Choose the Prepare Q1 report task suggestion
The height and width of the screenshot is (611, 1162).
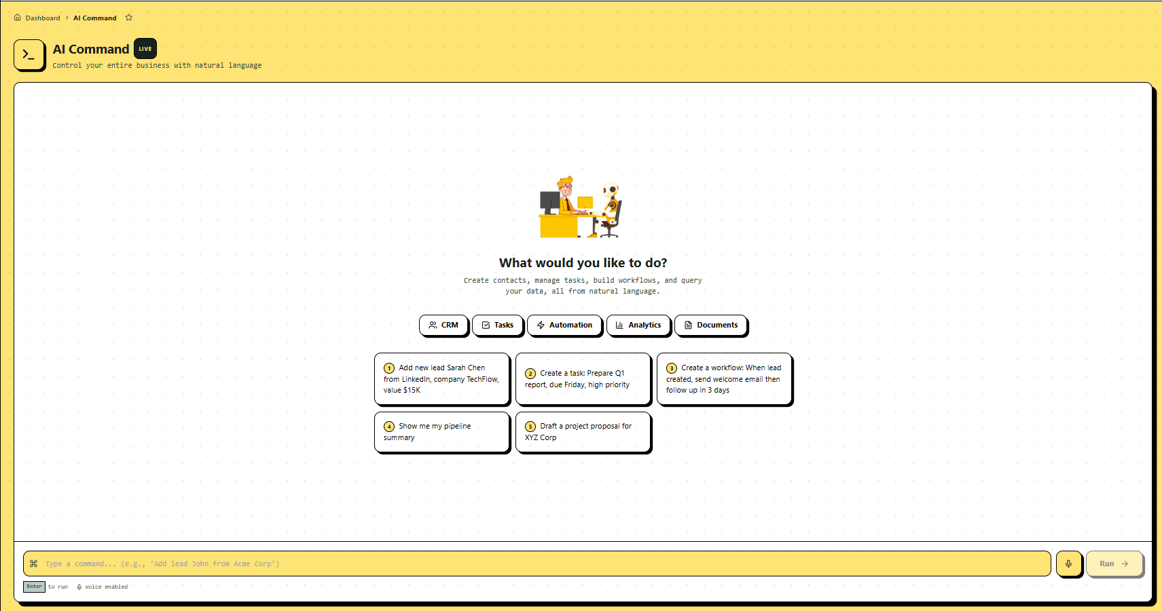click(x=583, y=379)
